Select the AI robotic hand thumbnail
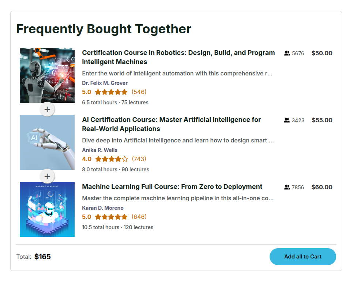Screen dimensions: 353x283 point(47,142)
